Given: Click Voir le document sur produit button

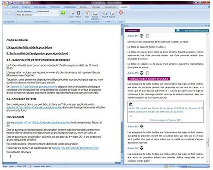Looking at the screenshot, I should (x=192, y=31).
